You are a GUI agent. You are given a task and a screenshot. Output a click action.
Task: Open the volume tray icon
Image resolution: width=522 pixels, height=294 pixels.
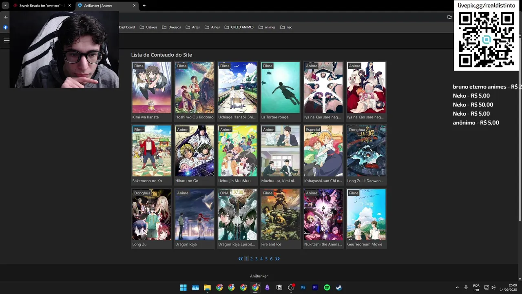493,287
